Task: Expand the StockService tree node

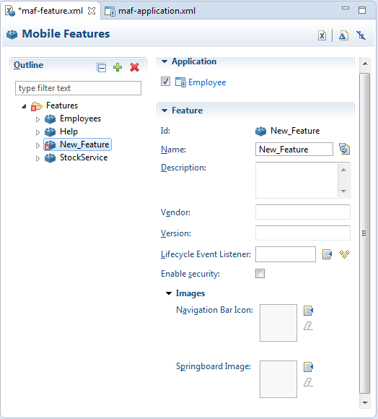Action: click(38, 158)
